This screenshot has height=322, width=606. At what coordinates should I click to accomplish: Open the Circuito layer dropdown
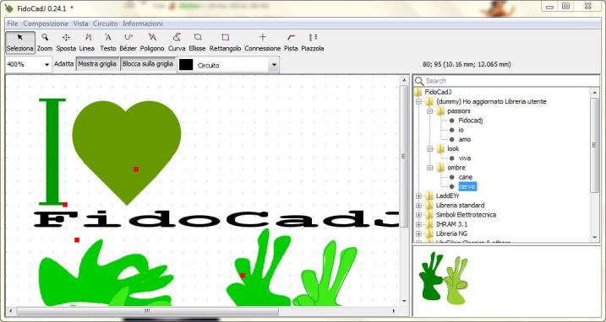point(274,65)
